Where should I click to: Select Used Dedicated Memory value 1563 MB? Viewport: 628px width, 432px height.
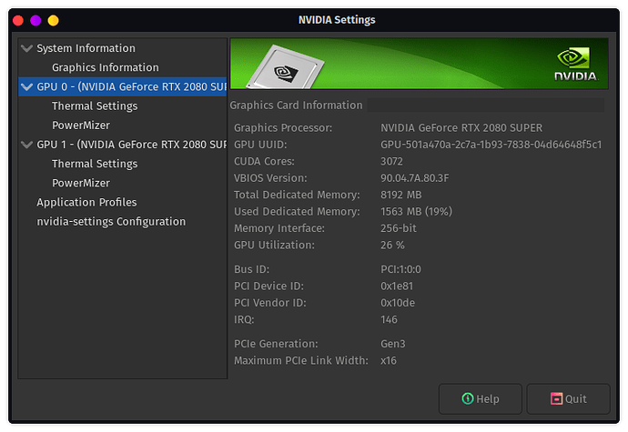click(416, 211)
